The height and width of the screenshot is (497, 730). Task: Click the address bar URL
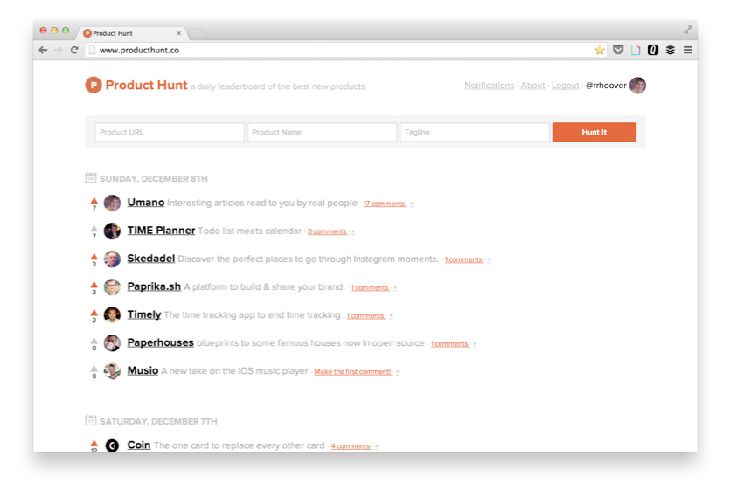tap(139, 50)
